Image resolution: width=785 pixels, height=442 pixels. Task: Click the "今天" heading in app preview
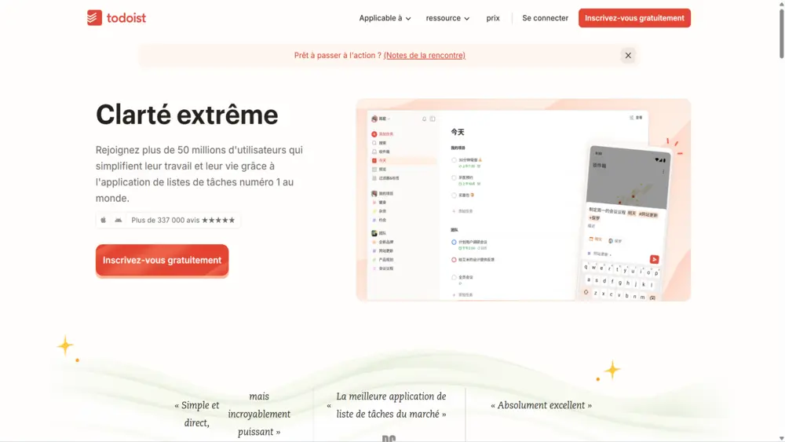click(x=458, y=132)
